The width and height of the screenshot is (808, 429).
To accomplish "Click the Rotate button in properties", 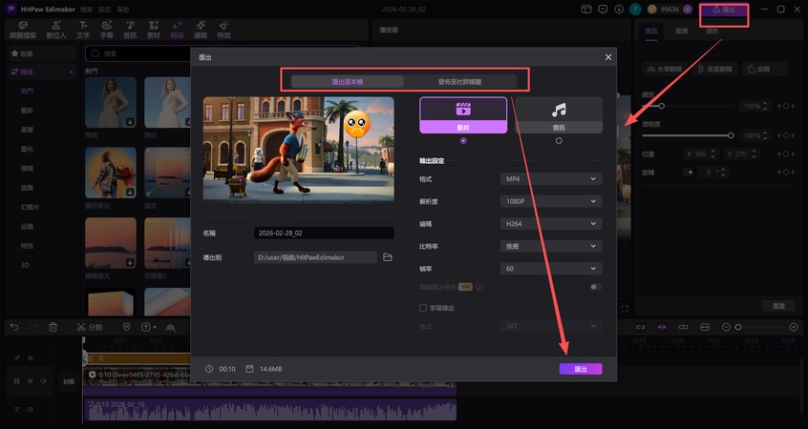I will (x=765, y=69).
